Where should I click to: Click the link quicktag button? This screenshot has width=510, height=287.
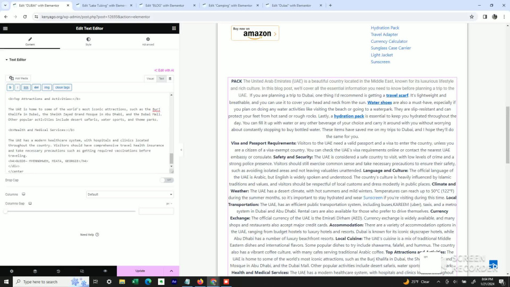tap(25, 88)
